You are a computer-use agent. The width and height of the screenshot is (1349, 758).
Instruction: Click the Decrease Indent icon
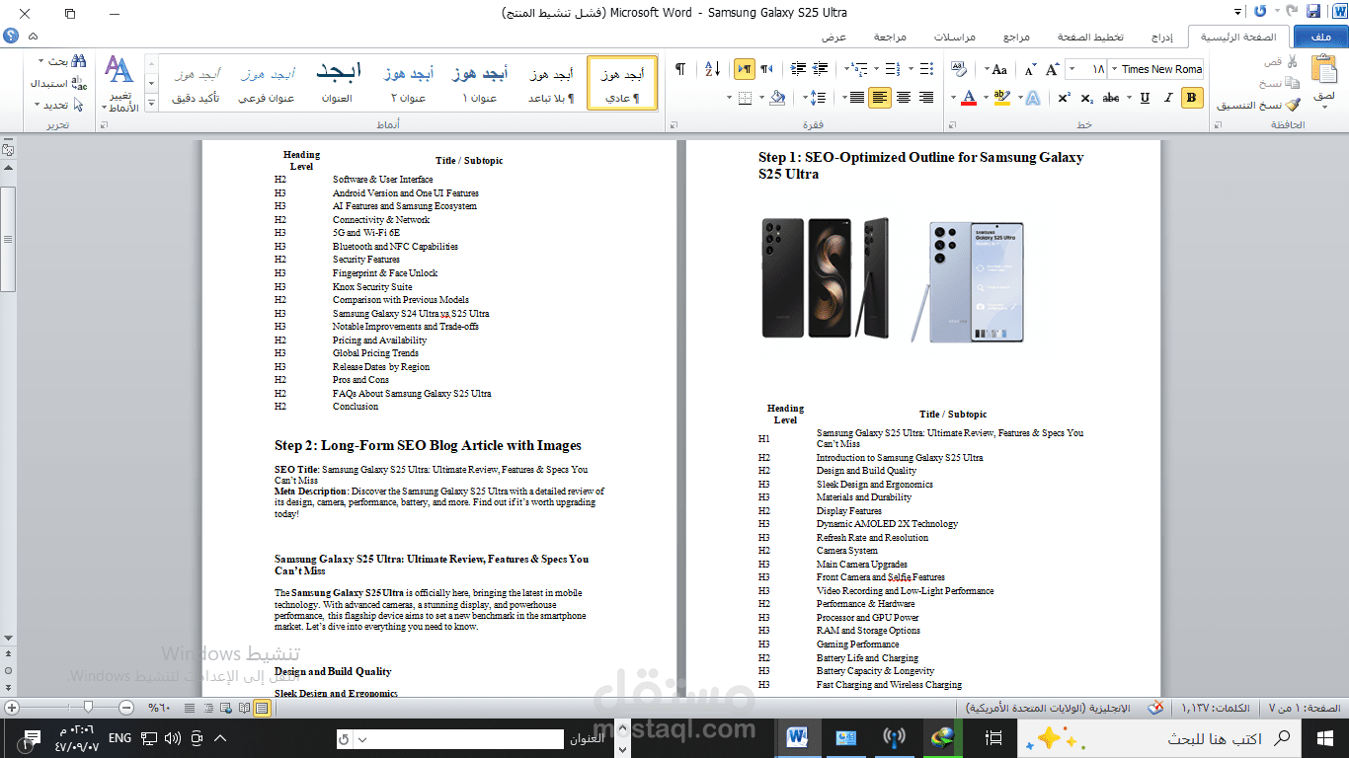pos(820,69)
